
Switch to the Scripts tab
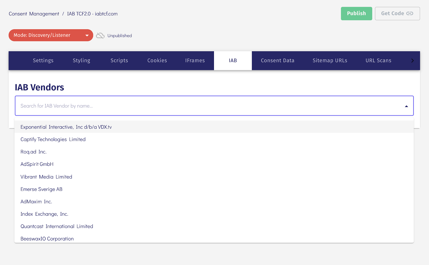tap(119, 61)
